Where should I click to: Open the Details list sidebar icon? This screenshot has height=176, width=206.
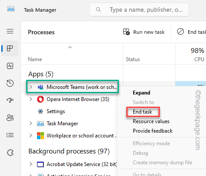(x=10, y=135)
